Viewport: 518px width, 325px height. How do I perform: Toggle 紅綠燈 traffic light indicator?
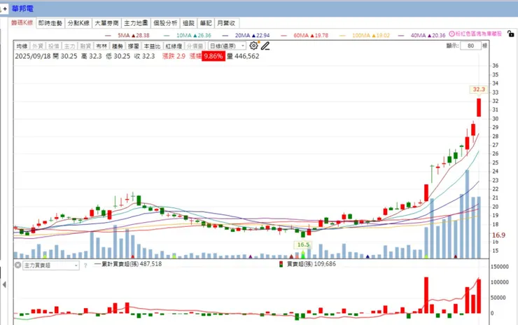tap(174, 46)
